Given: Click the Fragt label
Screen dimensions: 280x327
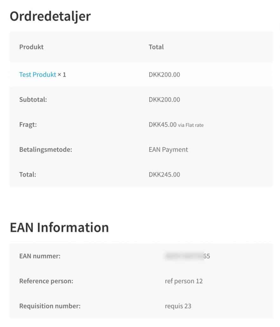Looking at the screenshot, I should point(28,124).
